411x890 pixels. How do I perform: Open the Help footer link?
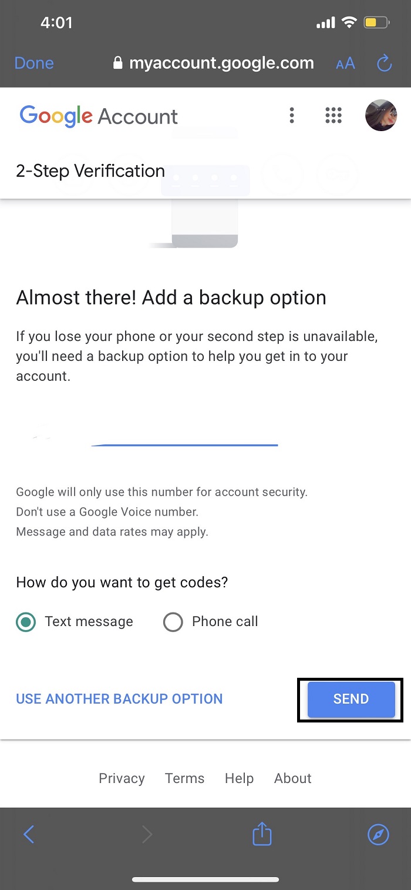[239, 778]
